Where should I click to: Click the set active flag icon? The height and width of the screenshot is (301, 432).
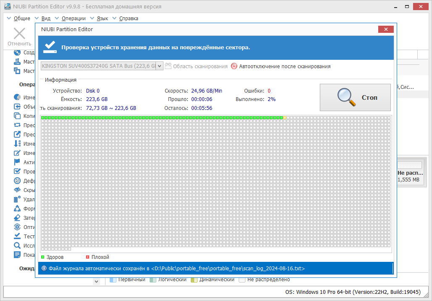[x=17, y=162]
